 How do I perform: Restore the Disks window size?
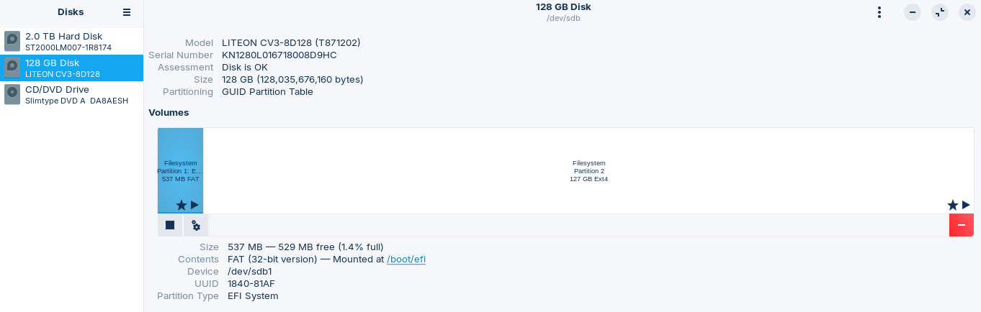tap(940, 12)
